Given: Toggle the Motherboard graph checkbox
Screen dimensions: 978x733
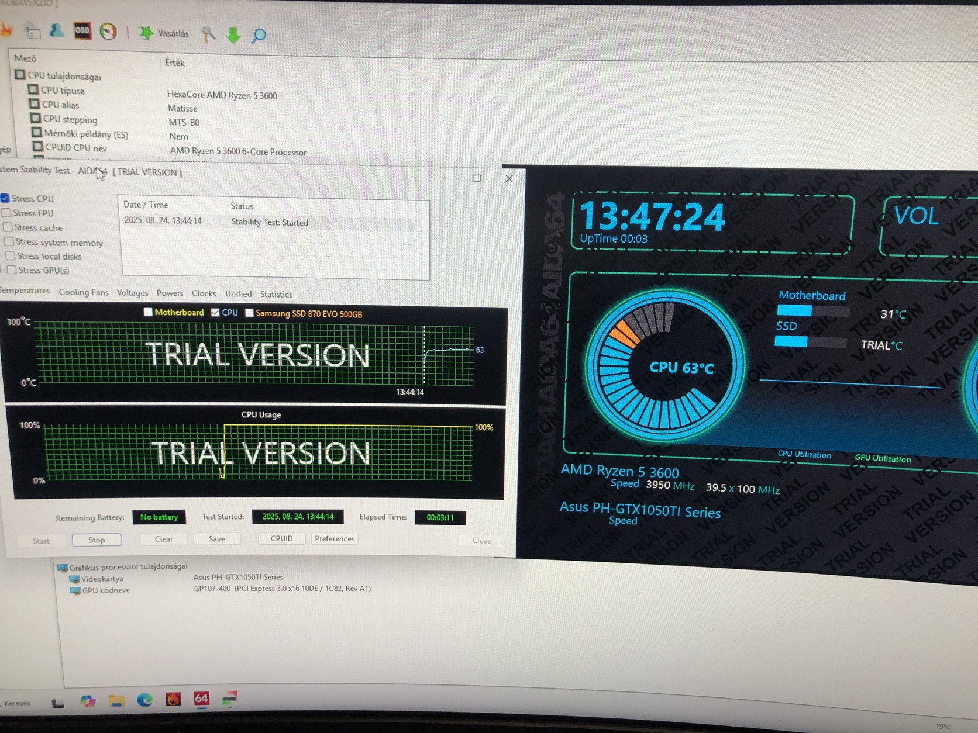Looking at the screenshot, I should [148, 312].
